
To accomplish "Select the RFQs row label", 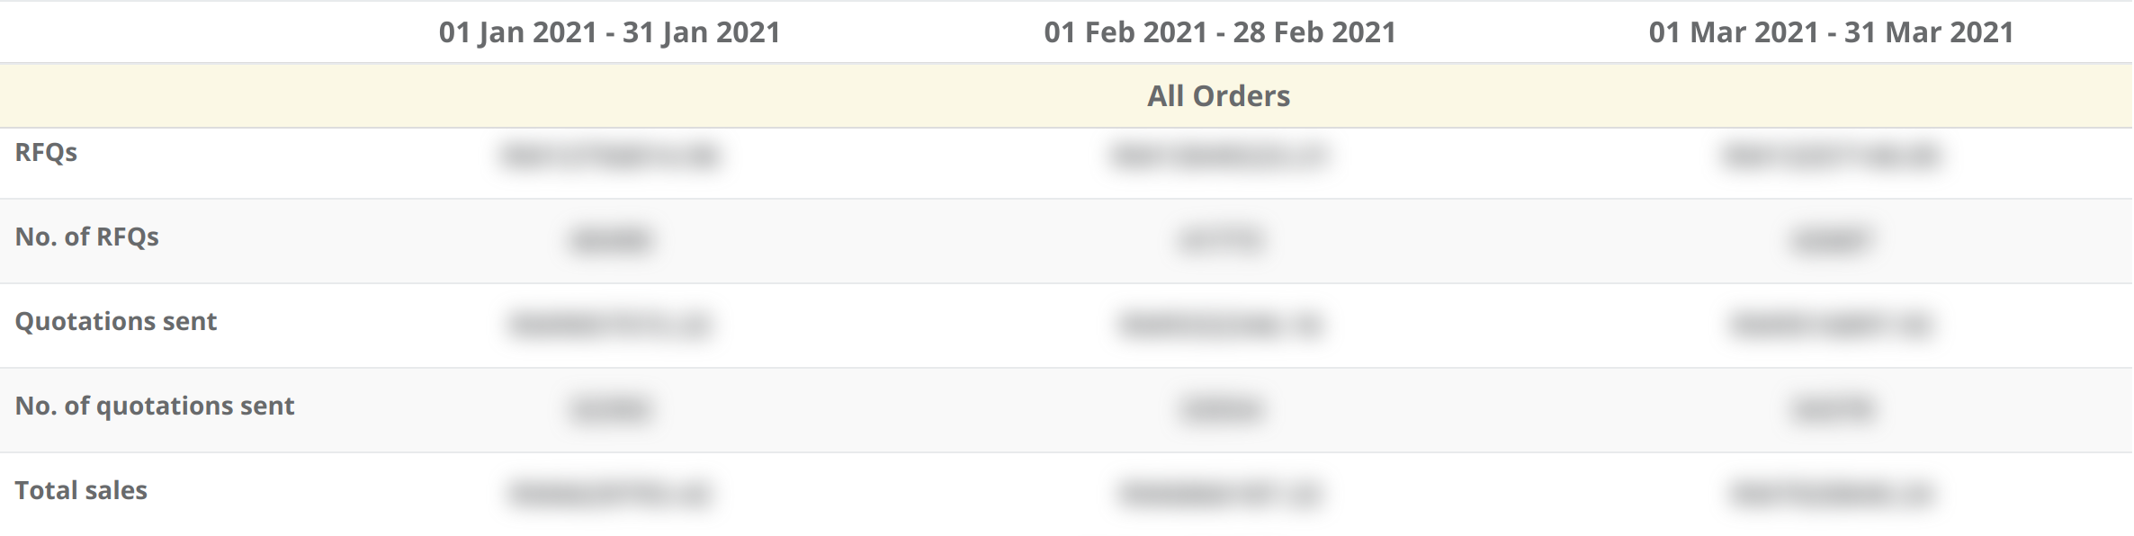I will (x=46, y=152).
